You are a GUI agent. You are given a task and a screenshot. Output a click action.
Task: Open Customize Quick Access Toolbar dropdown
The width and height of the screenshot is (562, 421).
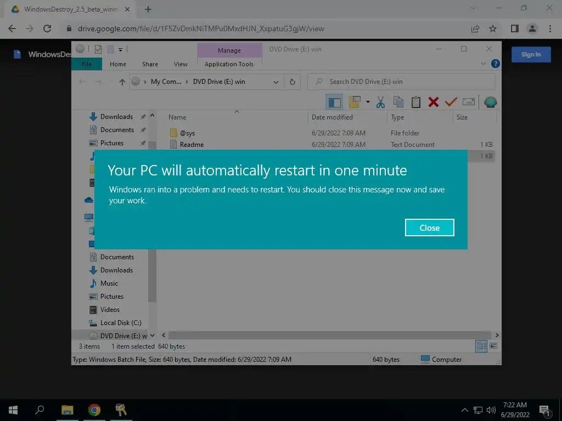[120, 49]
